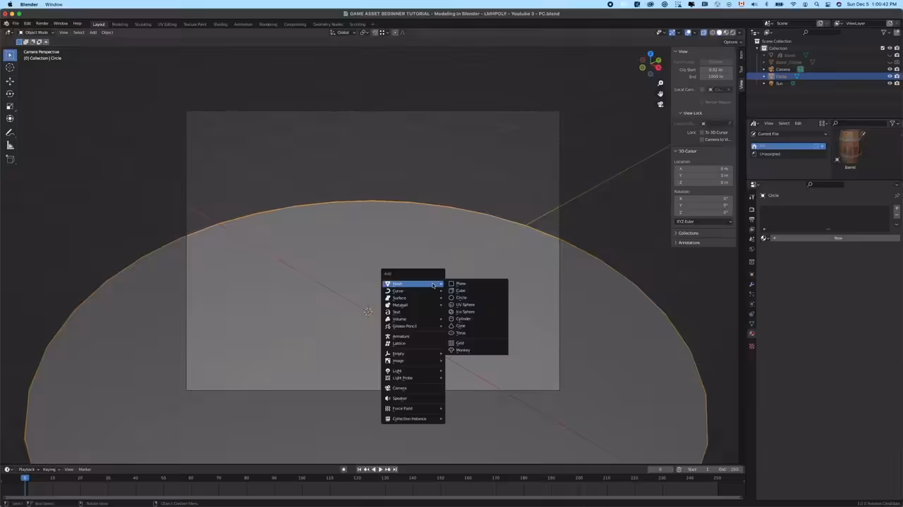Add a Cube mesh

point(478,291)
